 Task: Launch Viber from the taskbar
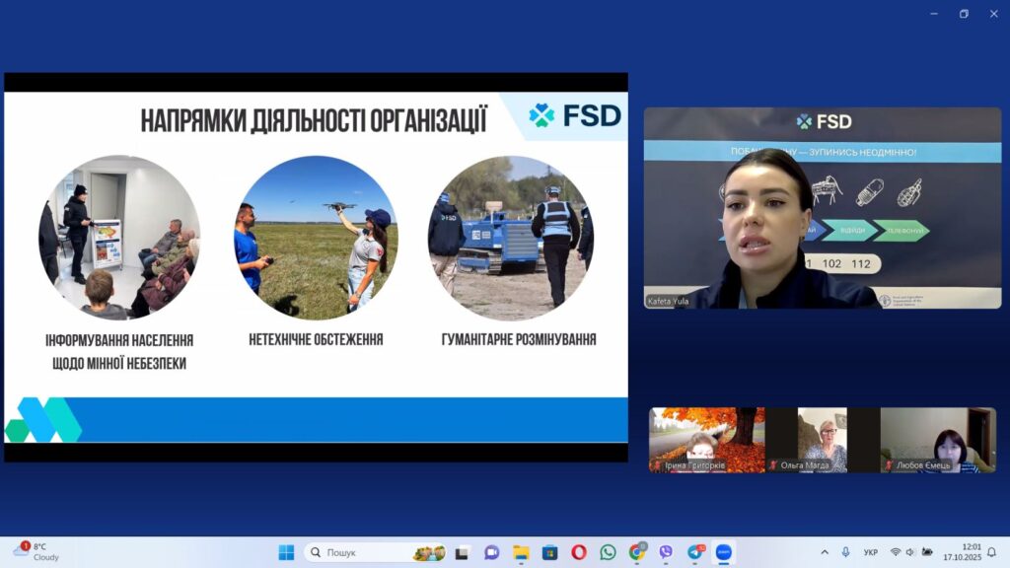tap(666, 552)
